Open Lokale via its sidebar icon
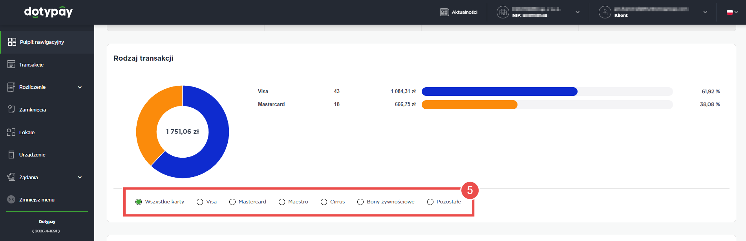 pos(11,132)
